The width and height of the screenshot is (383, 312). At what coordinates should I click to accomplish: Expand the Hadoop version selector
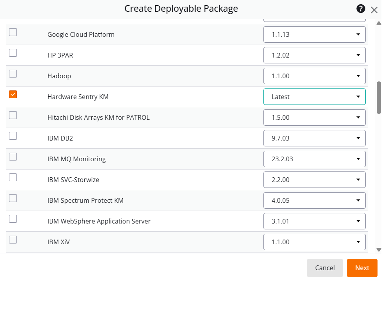(x=358, y=76)
